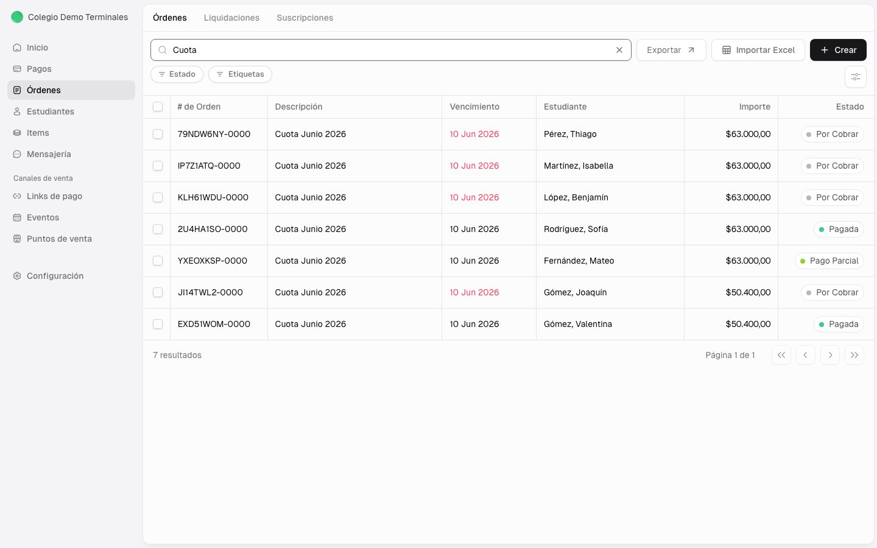
Task: Focus the search field containing Cuota
Action: pyautogui.click(x=391, y=50)
